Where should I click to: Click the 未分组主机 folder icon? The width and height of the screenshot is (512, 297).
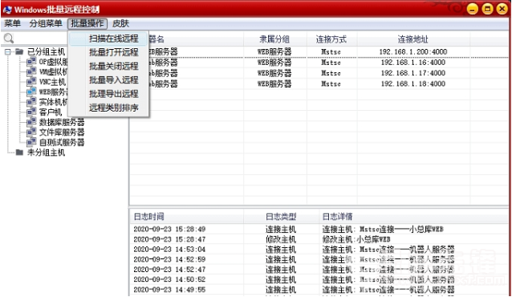(x=19, y=153)
